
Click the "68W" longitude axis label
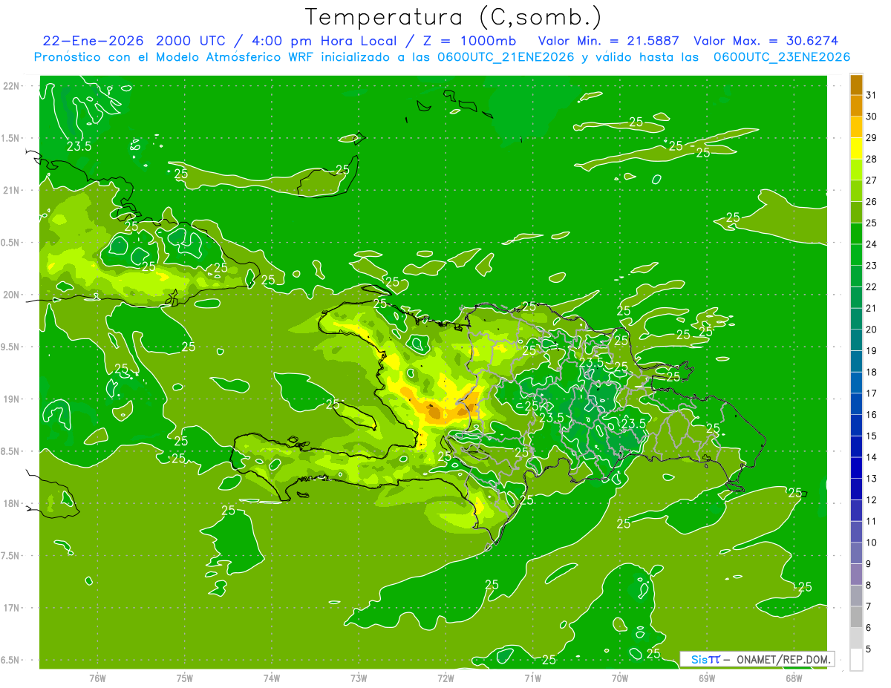point(794,678)
